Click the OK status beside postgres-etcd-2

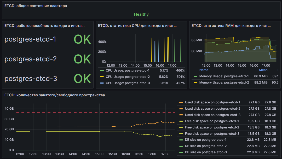[82, 59]
